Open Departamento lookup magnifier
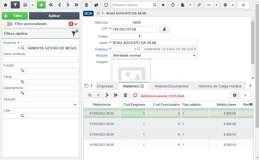Image resolution: width=259 pixels, height=160 pixels. coord(22,93)
